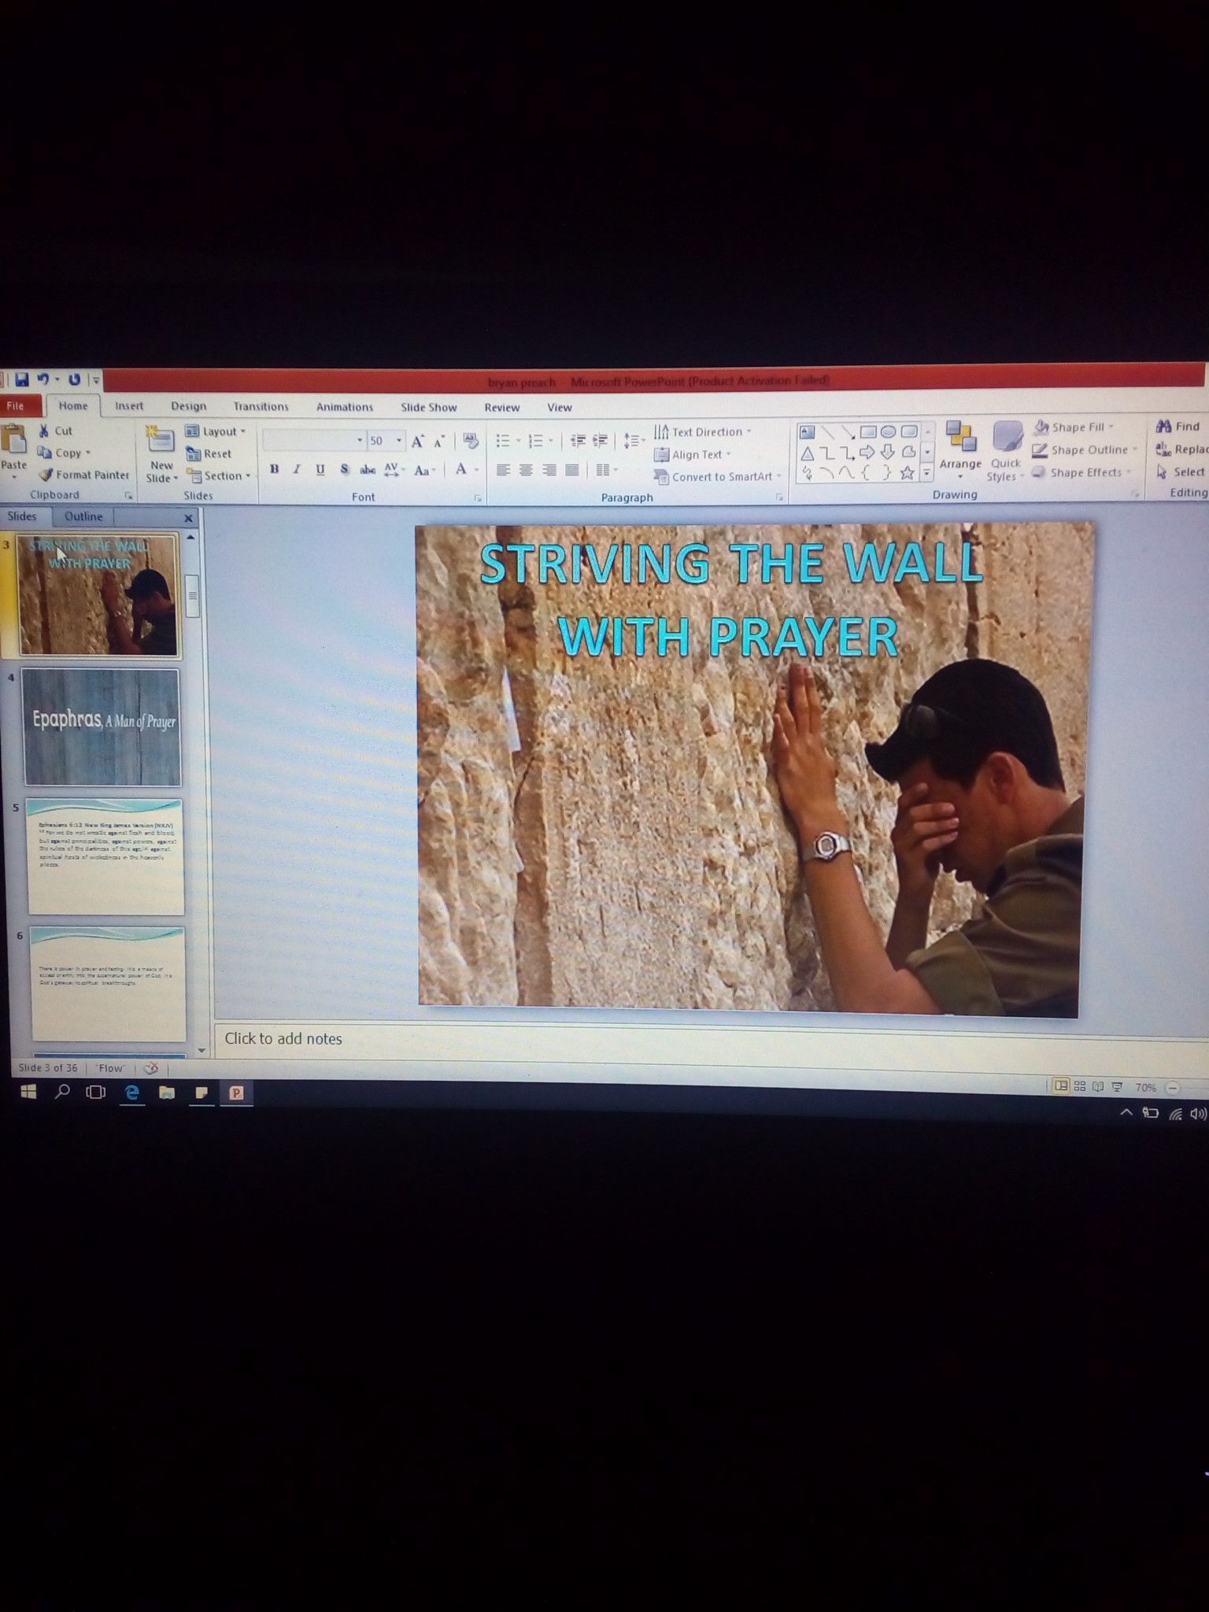1209x1612 pixels.
Task: Toggle text Shadow effect
Action: tap(344, 469)
